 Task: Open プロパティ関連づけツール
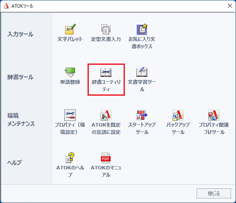click(214, 122)
